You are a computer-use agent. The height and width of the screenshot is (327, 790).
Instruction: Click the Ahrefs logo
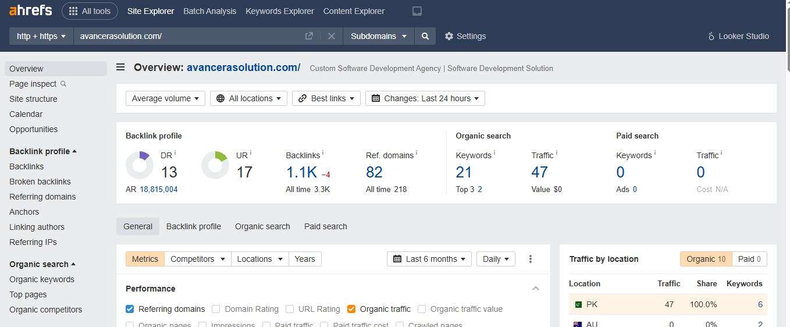coord(30,10)
